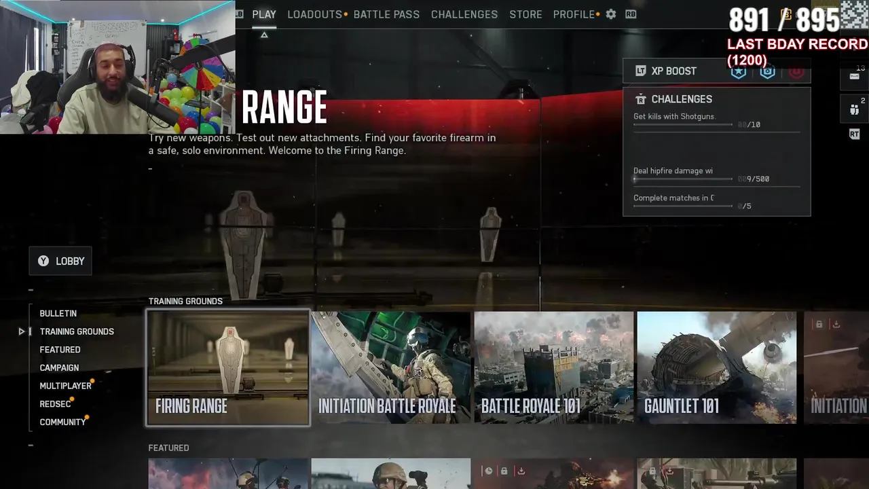Select the first FEATURED row tile

click(228, 474)
